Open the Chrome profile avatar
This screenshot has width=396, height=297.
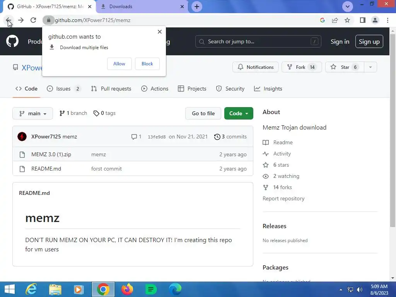pos(375,20)
